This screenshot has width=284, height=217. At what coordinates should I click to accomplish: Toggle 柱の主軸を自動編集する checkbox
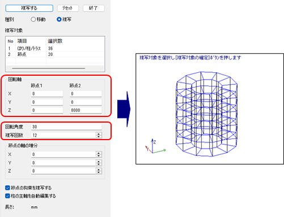[x=7, y=196]
